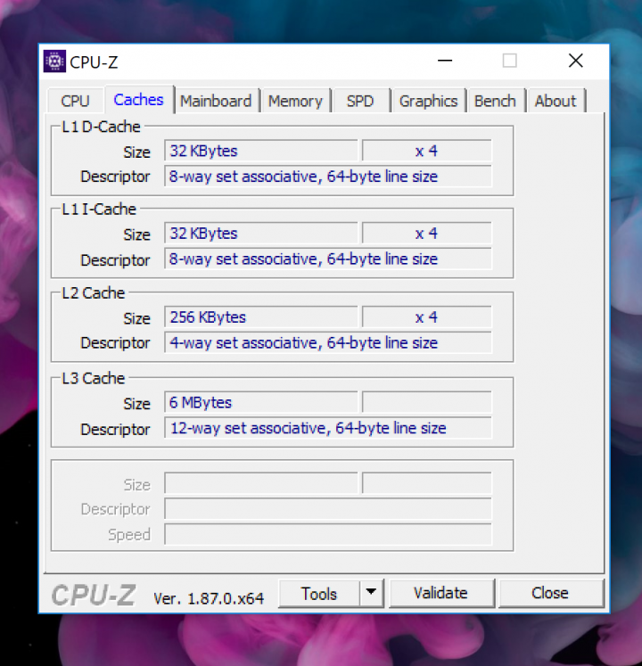This screenshot has width=642, height=666.
Task: Click L3 descriptor 12-way set associative
Action: [x=328, y=428]
